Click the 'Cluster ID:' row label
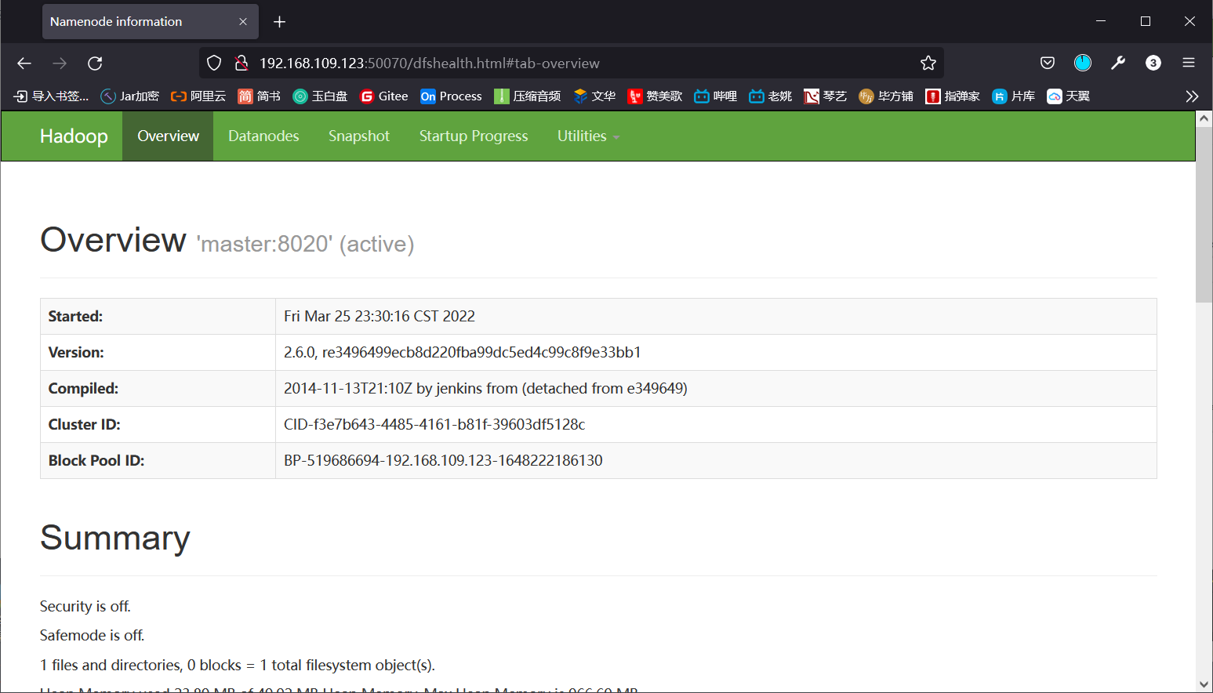 85,425
